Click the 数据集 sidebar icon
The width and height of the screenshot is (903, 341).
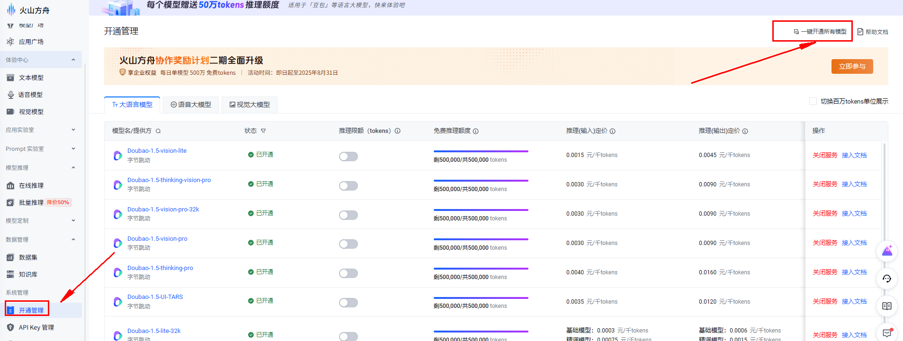[10, 257]
